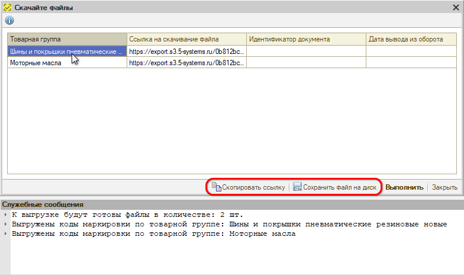Expand the Моторные масла service message arrow

pyautogui.click(x=5, y=234)
